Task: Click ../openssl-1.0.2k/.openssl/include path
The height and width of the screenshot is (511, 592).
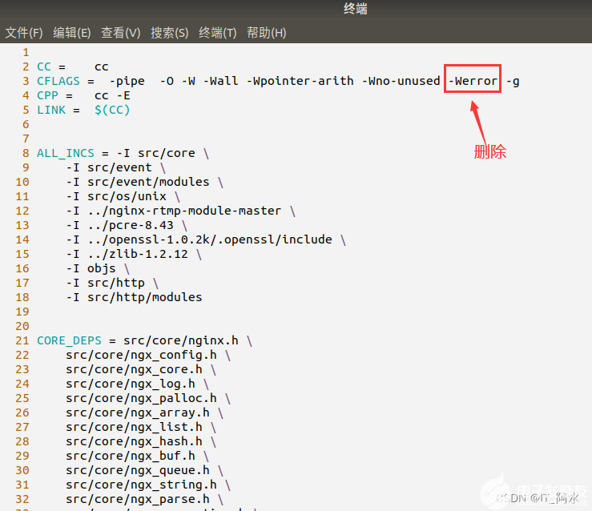Action: tap(210, 239)
